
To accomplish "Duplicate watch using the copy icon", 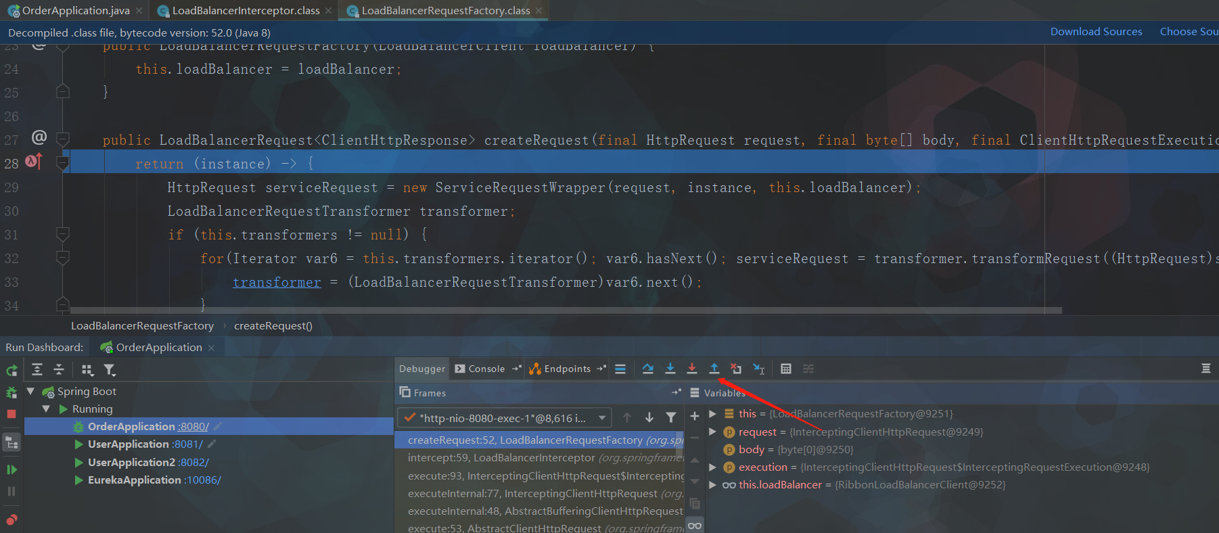I will coord(695,504).
